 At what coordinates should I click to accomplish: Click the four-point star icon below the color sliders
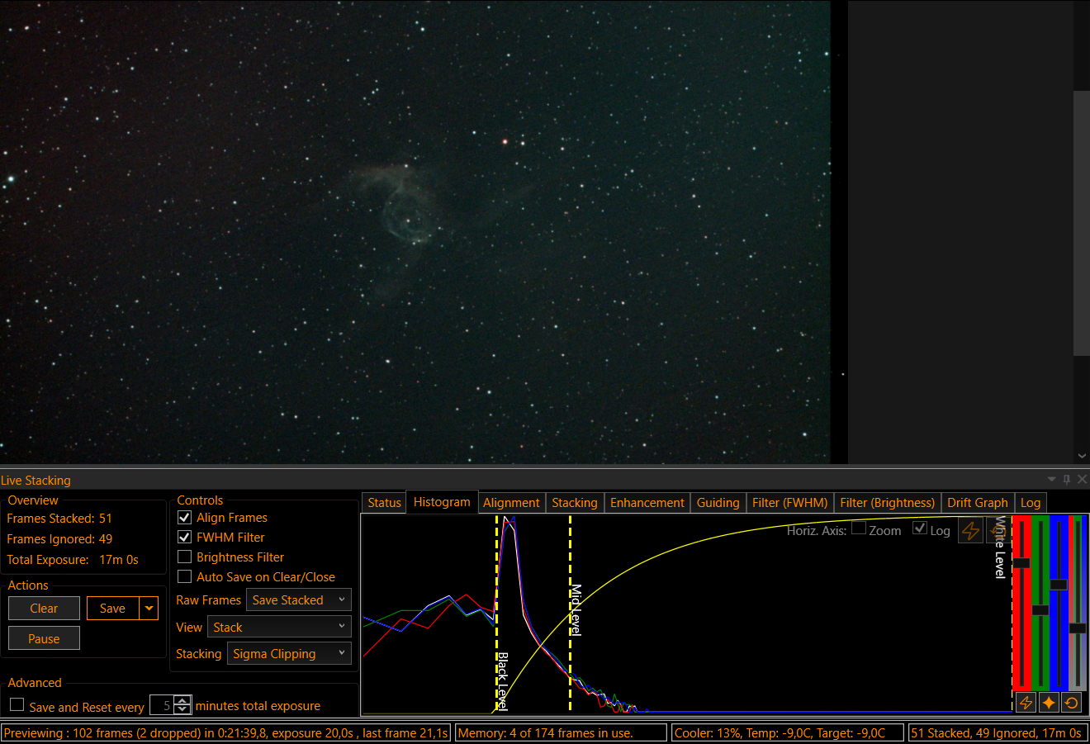(x=1049, y=703)
